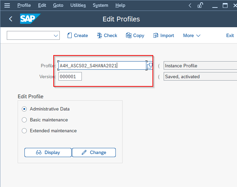Open the Goto menu
This screenshot has height=187, width=237.
point(58,5)
